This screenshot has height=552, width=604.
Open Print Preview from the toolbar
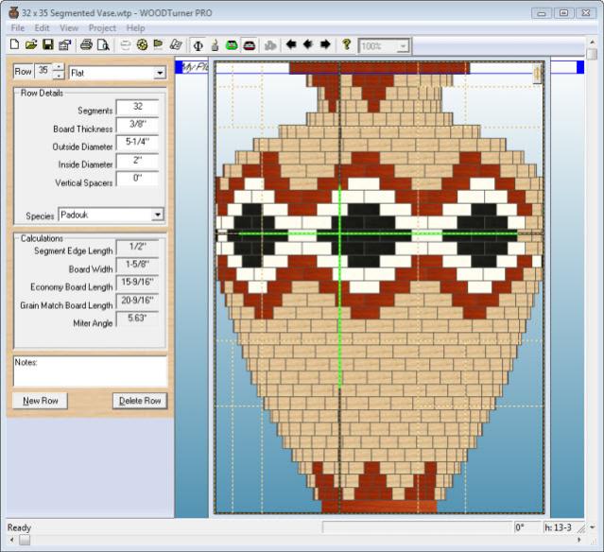102,44
